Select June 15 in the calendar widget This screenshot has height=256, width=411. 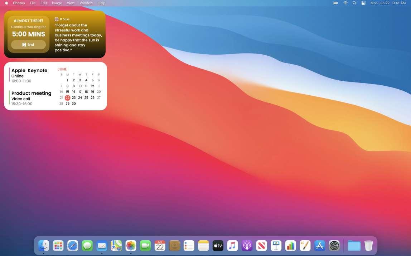[67, 92]
